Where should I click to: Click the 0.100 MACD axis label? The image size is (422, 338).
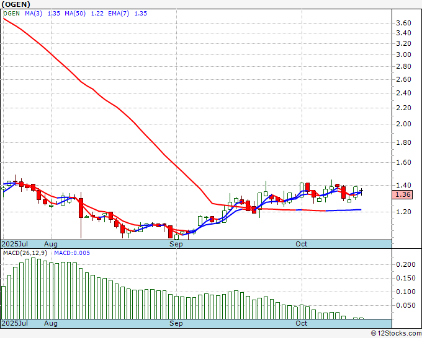(406, 292)
